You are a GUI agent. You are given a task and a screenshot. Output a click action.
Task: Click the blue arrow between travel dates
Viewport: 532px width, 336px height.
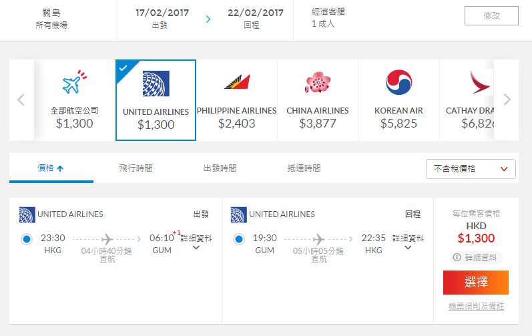tap(208, 19)
